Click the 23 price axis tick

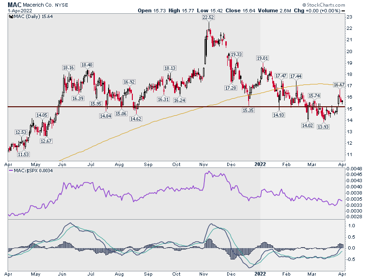tap(350, 17)
